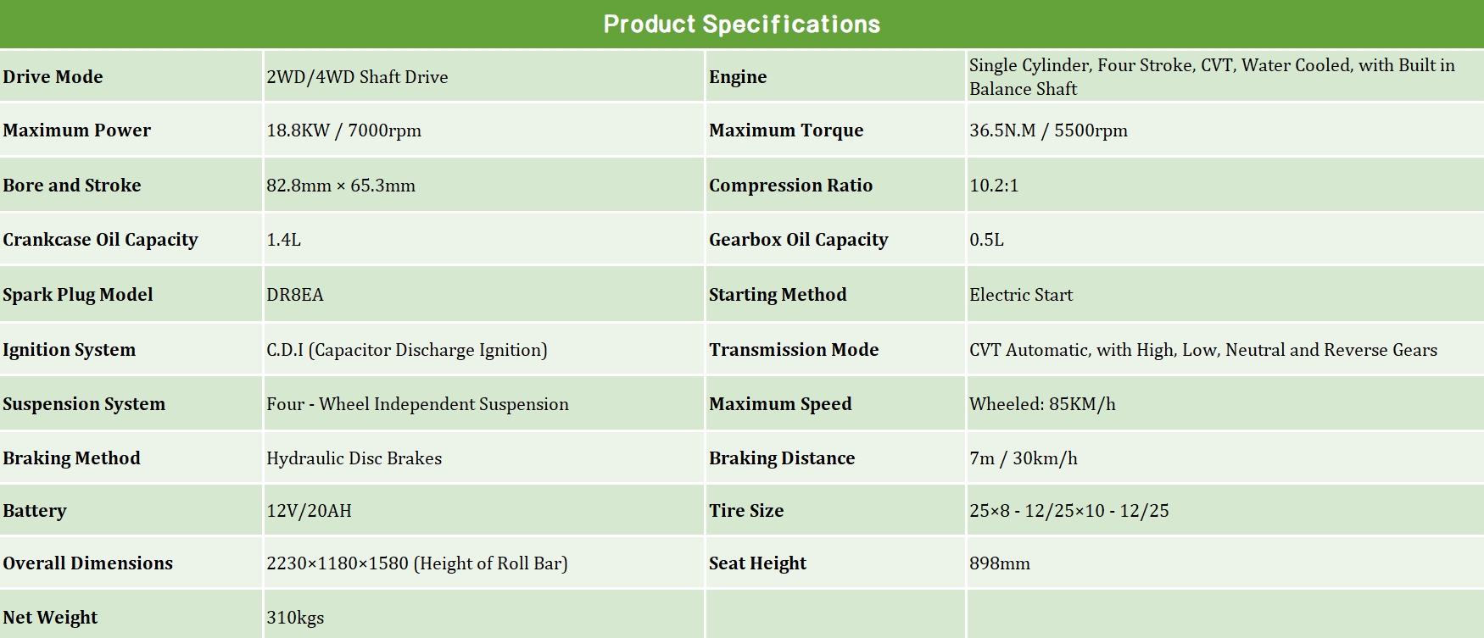
Task: Click the Maximum Torque label
Action: [x=786, y=130]
